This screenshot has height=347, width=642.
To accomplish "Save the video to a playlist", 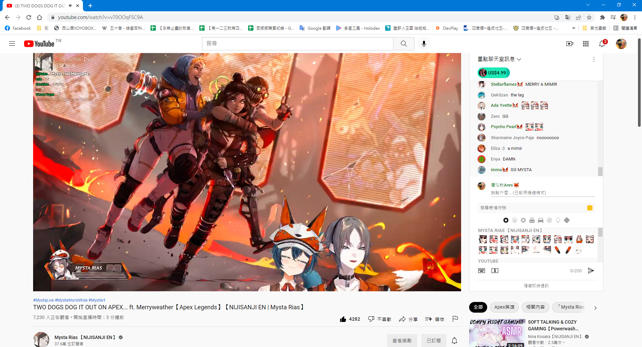I will tap(435, 319).
